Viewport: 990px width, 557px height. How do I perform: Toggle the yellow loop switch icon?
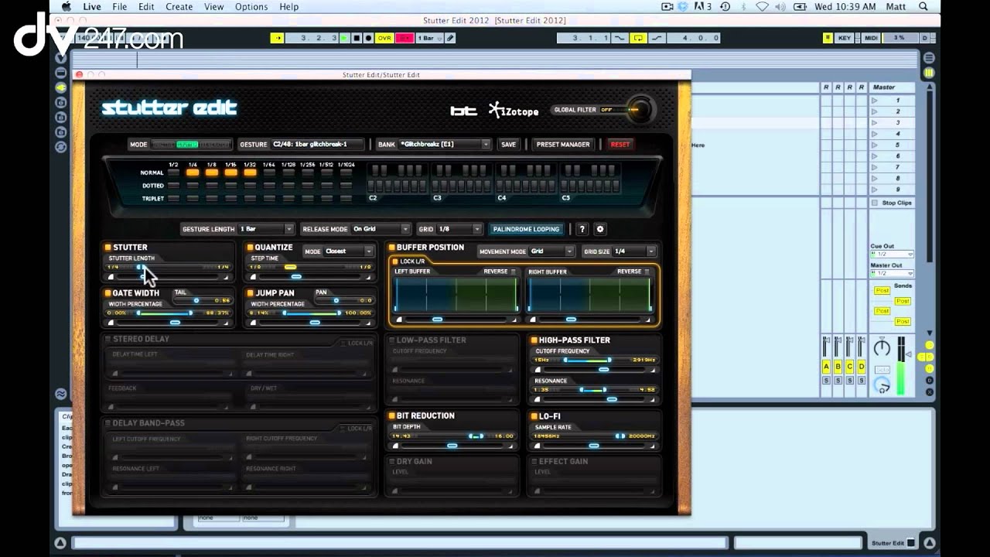tap(638, 38)
